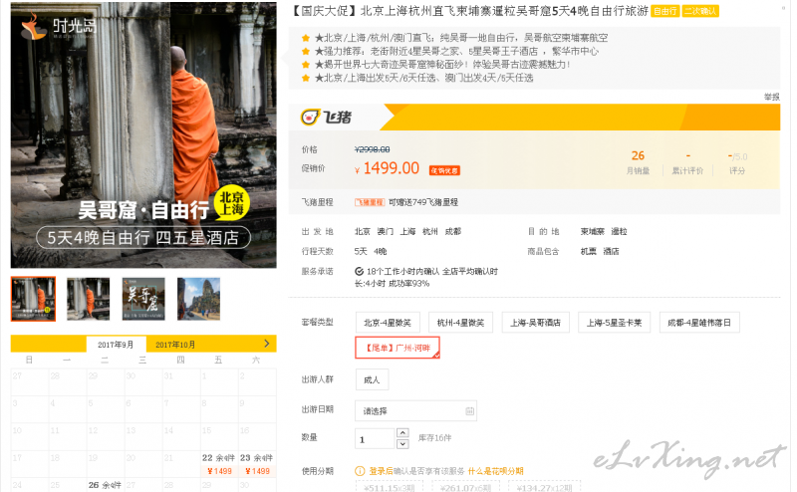Click the 什么是花呗分期 link
Screen dimensions: 797x492
point(495,471)
